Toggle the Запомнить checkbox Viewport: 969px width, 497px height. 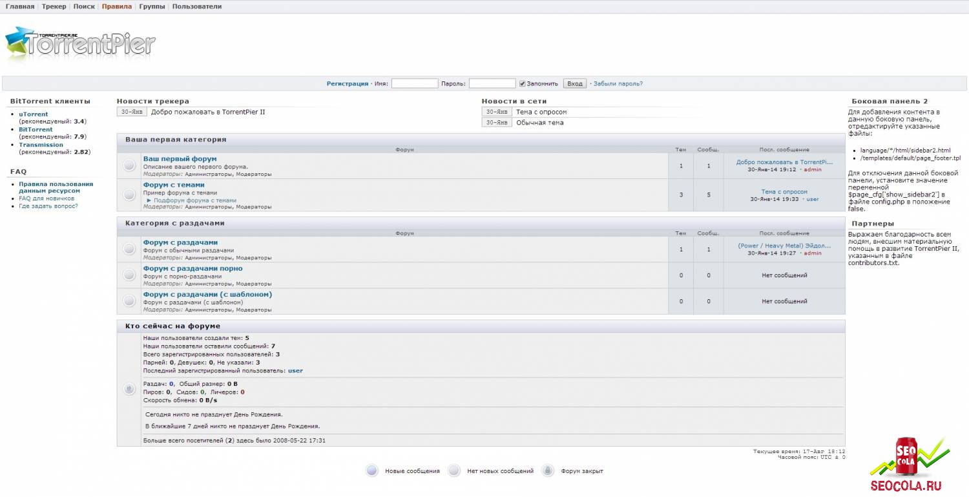(x=523, y=83)
